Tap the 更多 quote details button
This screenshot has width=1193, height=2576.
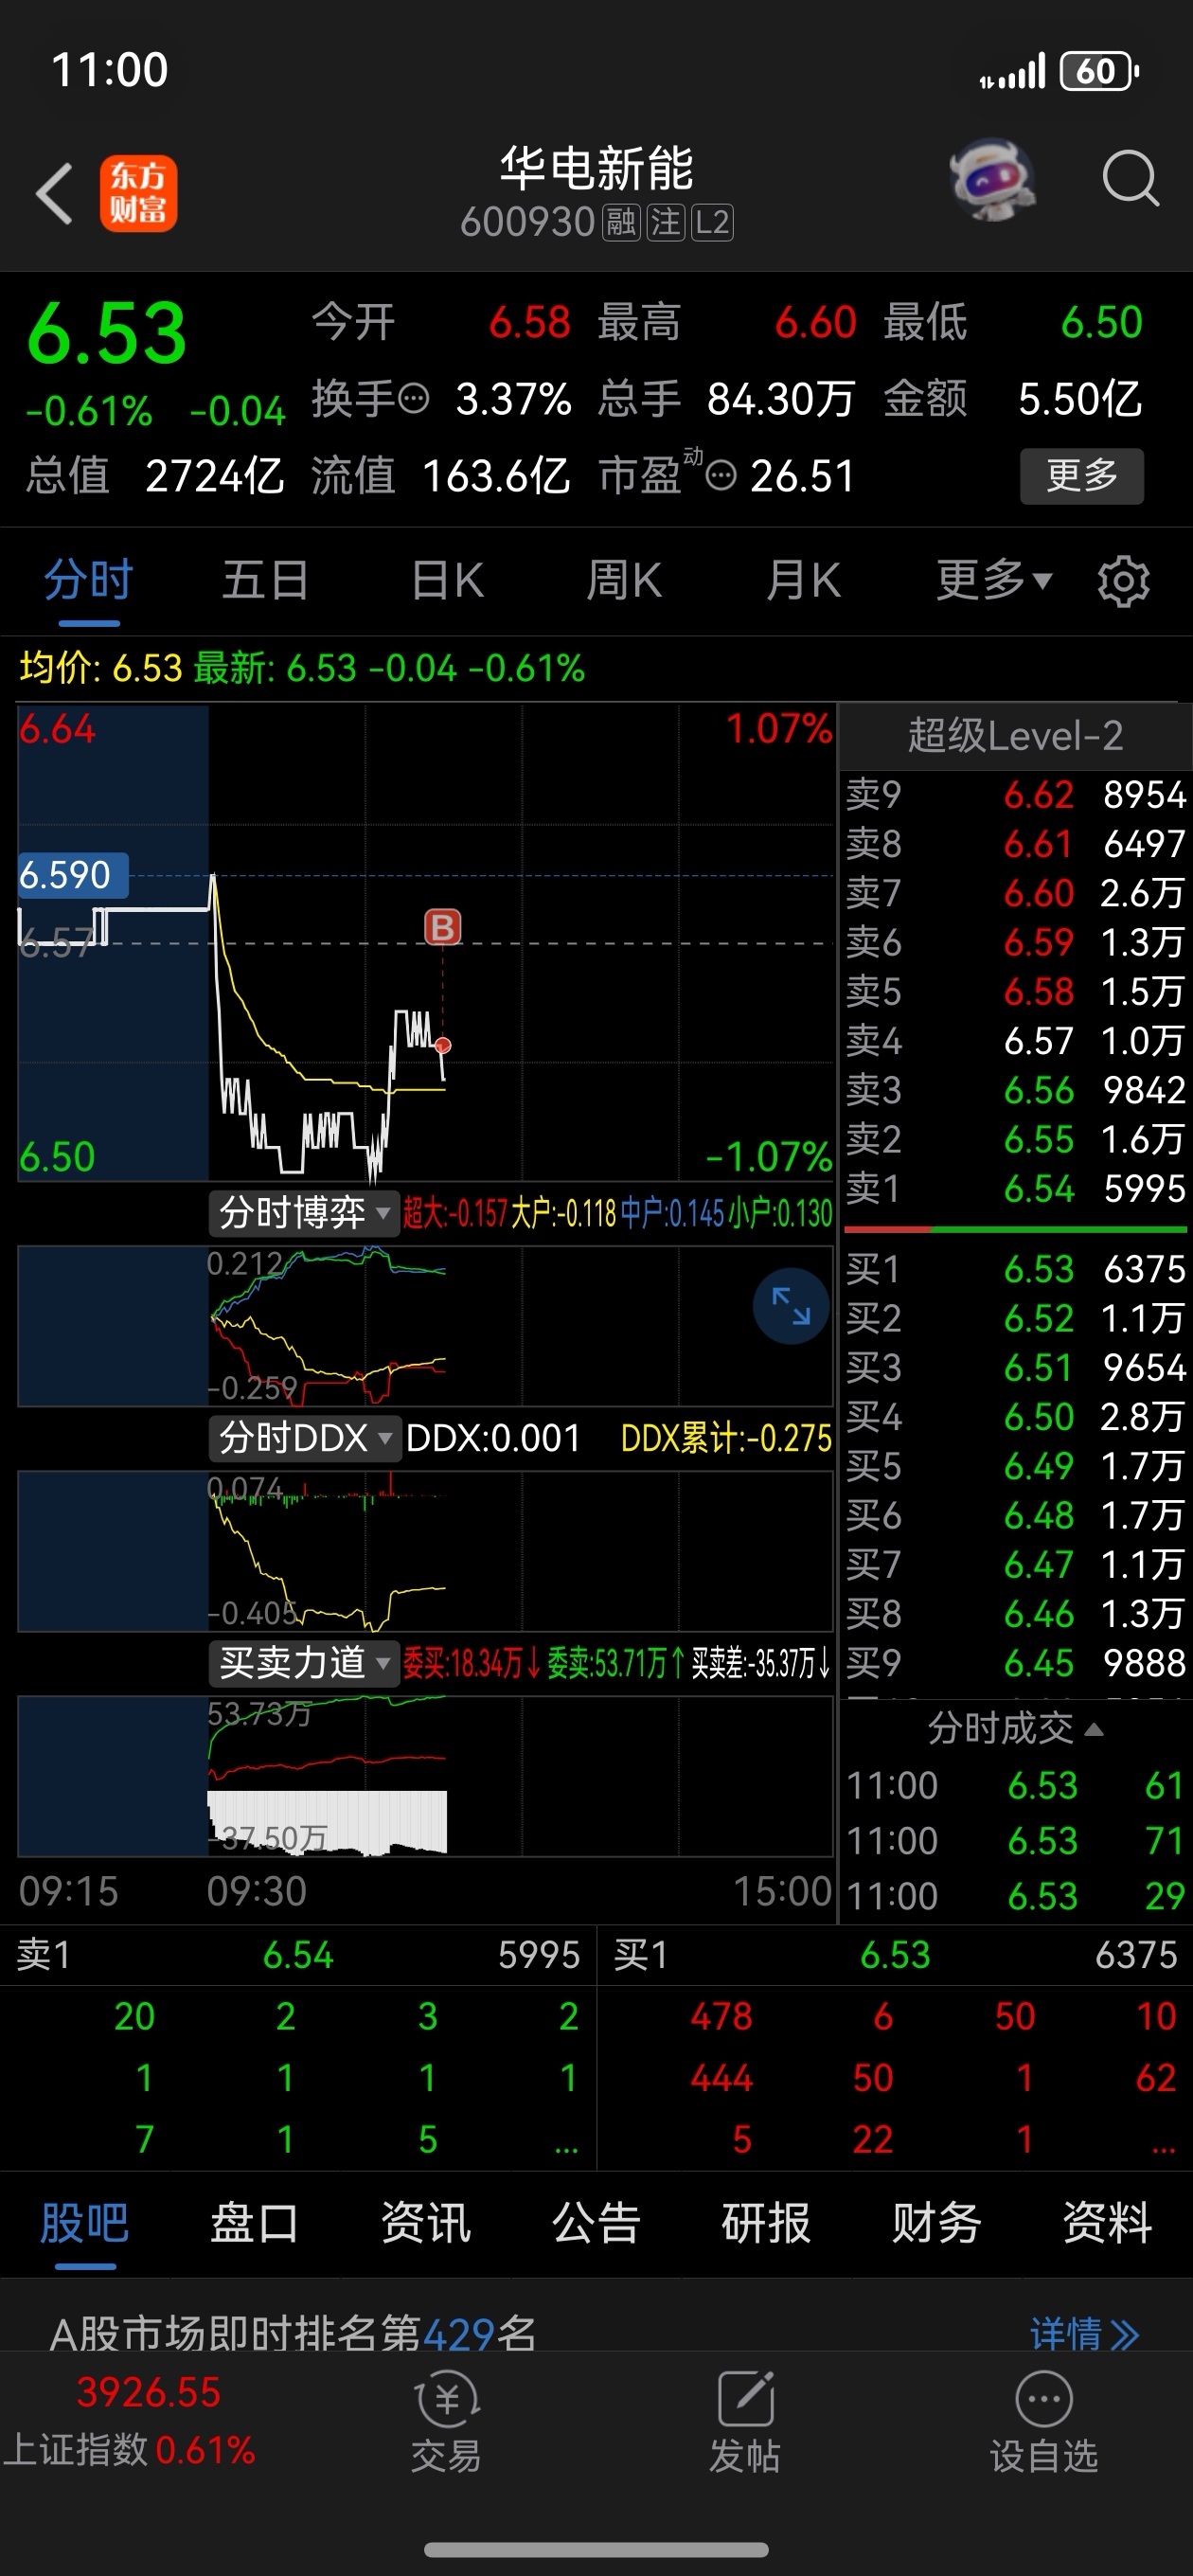[x=1082, y=476]
